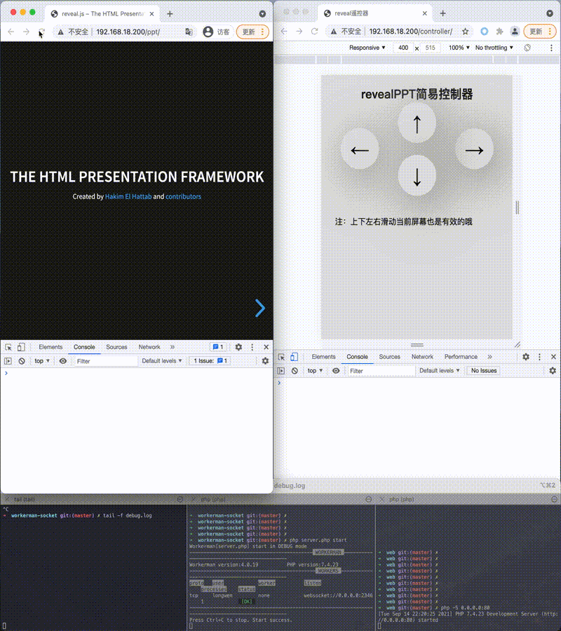The width and height of the screenshot is (561, 631).
Task: Switch to Sources tab in left DevTools
Action: [116, 347]
